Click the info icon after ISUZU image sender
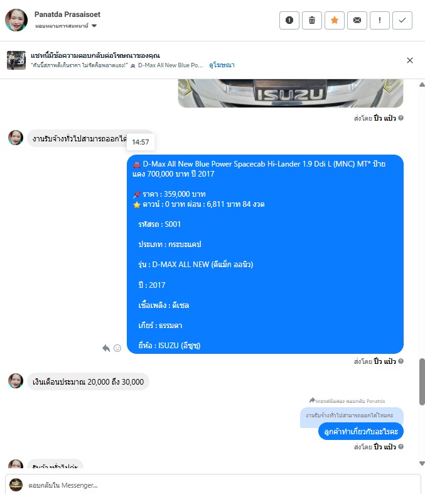Screen dimensions: 425x494 [x=401, y=118]
